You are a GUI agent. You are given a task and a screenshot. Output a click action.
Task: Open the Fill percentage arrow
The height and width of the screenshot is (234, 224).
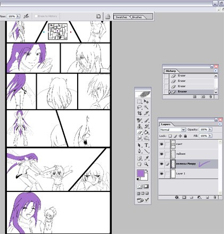tap(210, 136)
